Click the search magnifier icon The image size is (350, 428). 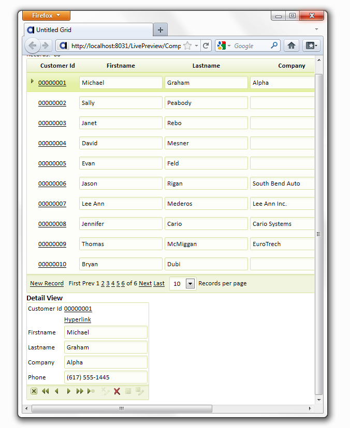click(274, 45)
